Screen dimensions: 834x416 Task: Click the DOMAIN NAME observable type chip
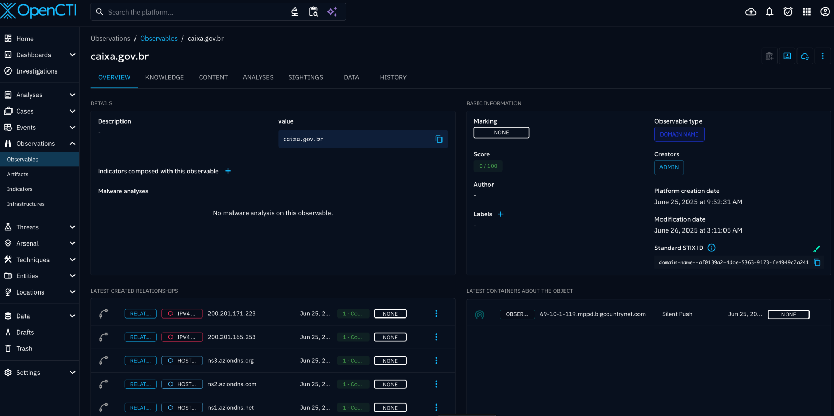[679, 134]
